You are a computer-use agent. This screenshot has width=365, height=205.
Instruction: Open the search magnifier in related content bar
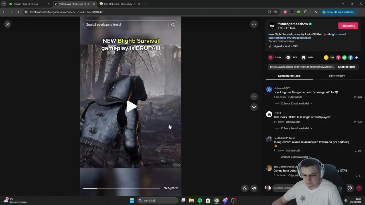(173, 25)
